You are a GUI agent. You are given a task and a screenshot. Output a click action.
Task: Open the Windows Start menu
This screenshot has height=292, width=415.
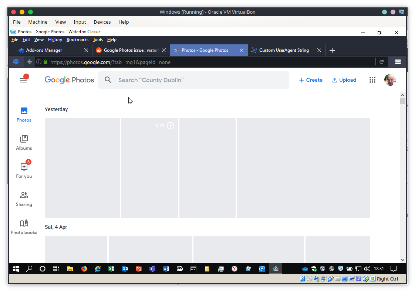(x=16, y=269)
